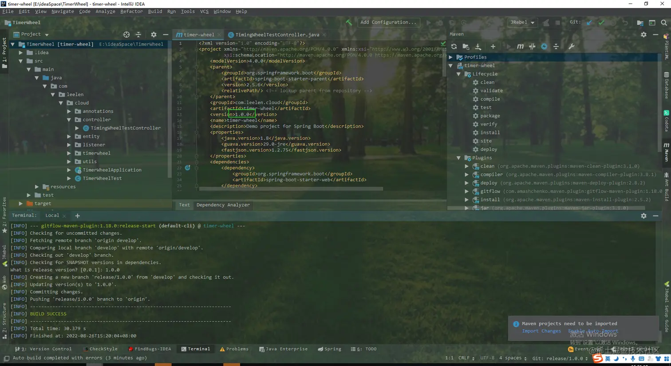The width and height of the screenshot is (671, 366).
Task: Click Download Sources and Documentation icon
Action: 478,47
